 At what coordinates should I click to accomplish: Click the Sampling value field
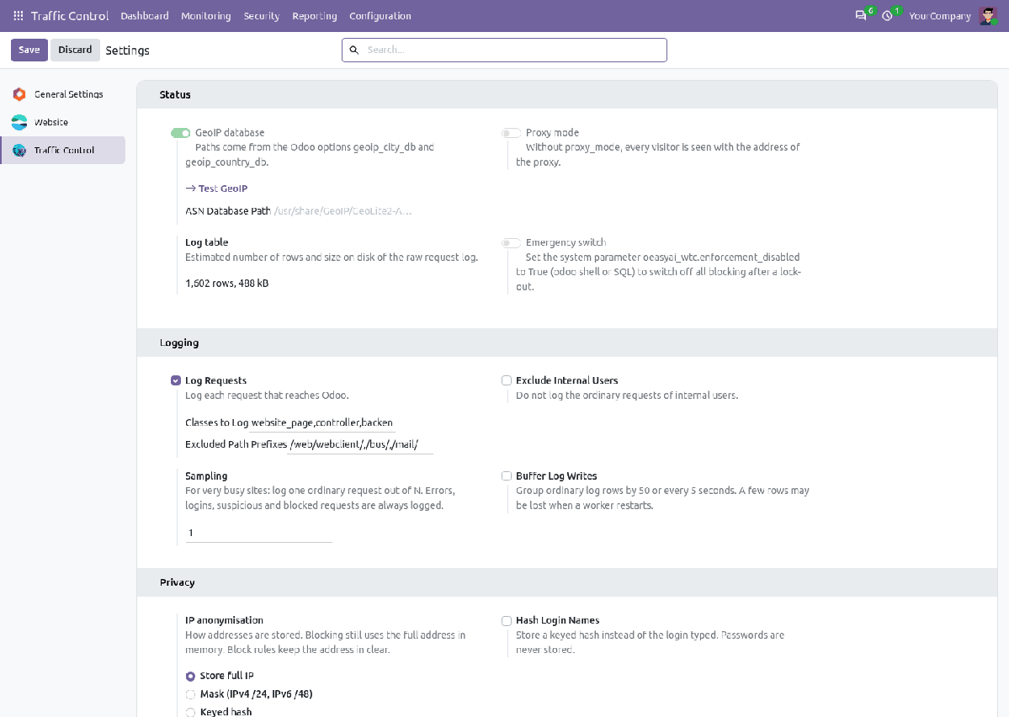258,533
